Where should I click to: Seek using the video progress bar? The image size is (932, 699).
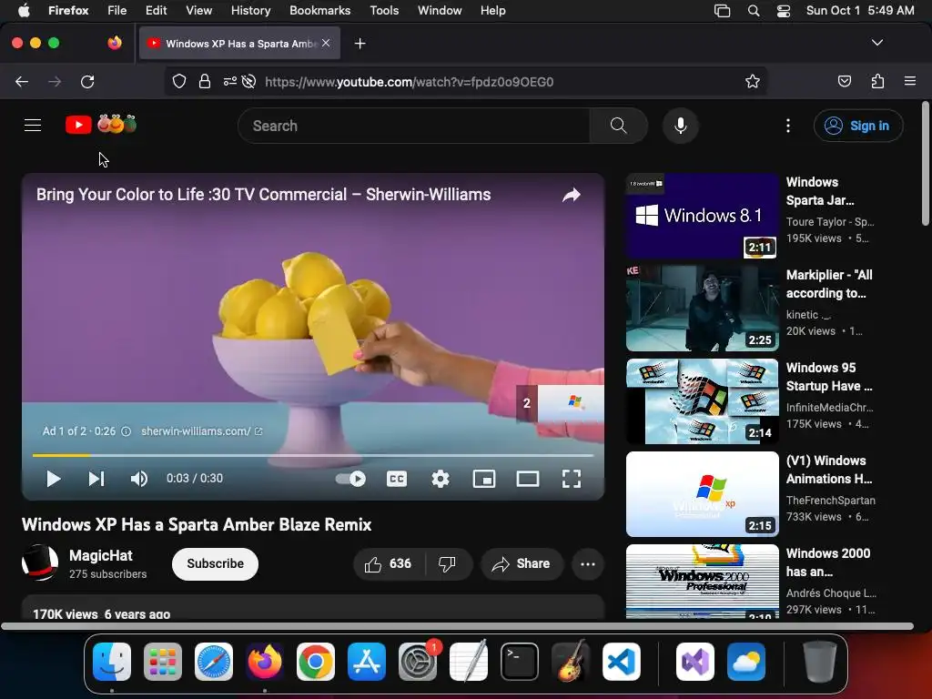pyautogui.click(x=313, y=455)
